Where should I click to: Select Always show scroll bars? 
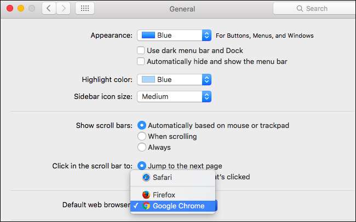click(x=142, y=147)
